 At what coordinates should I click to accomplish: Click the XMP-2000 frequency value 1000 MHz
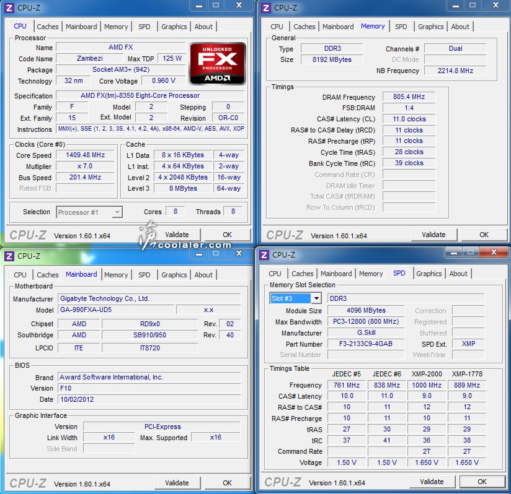pos(427,385)
